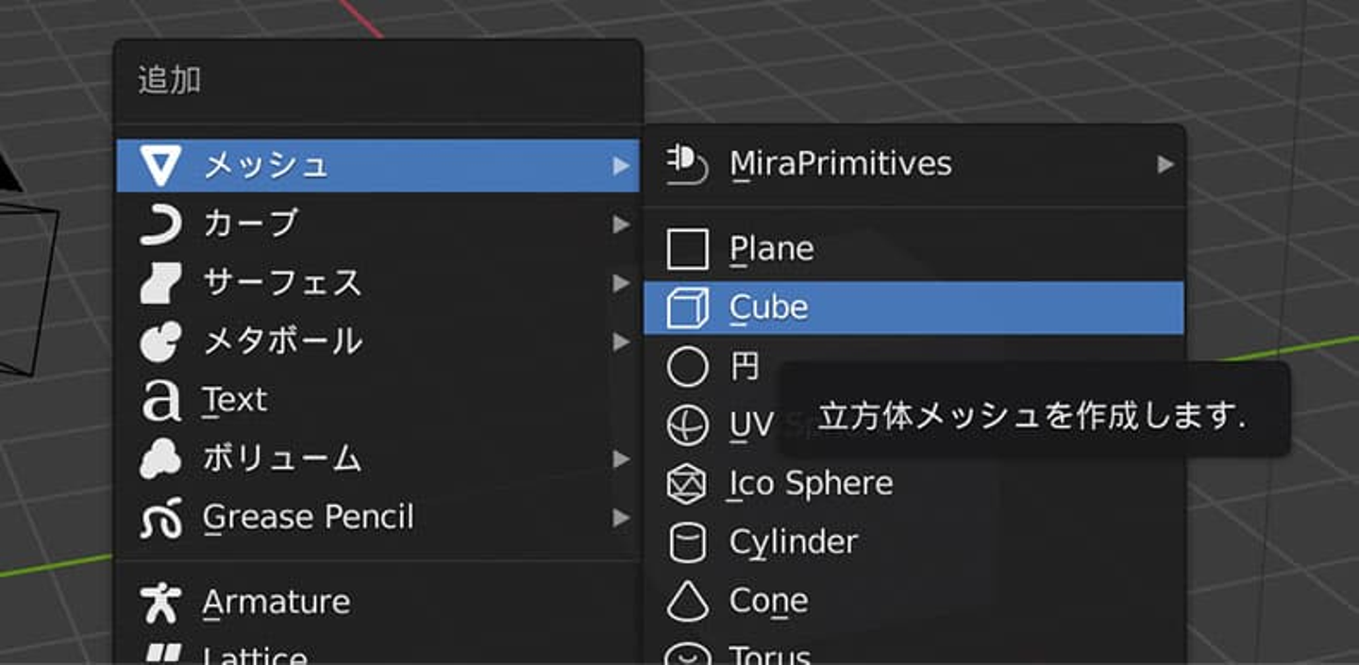Click the metaball icon beside メタボール
Image resolution: width=1359 pixels, height=665 pixels.
[x=160, y=342]
